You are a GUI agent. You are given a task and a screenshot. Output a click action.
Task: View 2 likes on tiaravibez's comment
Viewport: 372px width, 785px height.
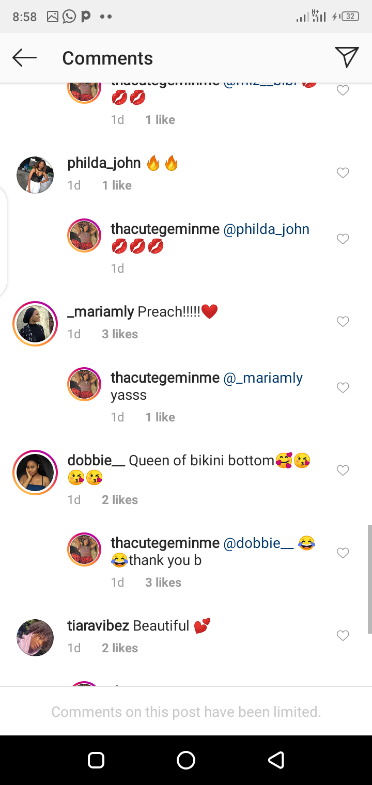point(120,648)
